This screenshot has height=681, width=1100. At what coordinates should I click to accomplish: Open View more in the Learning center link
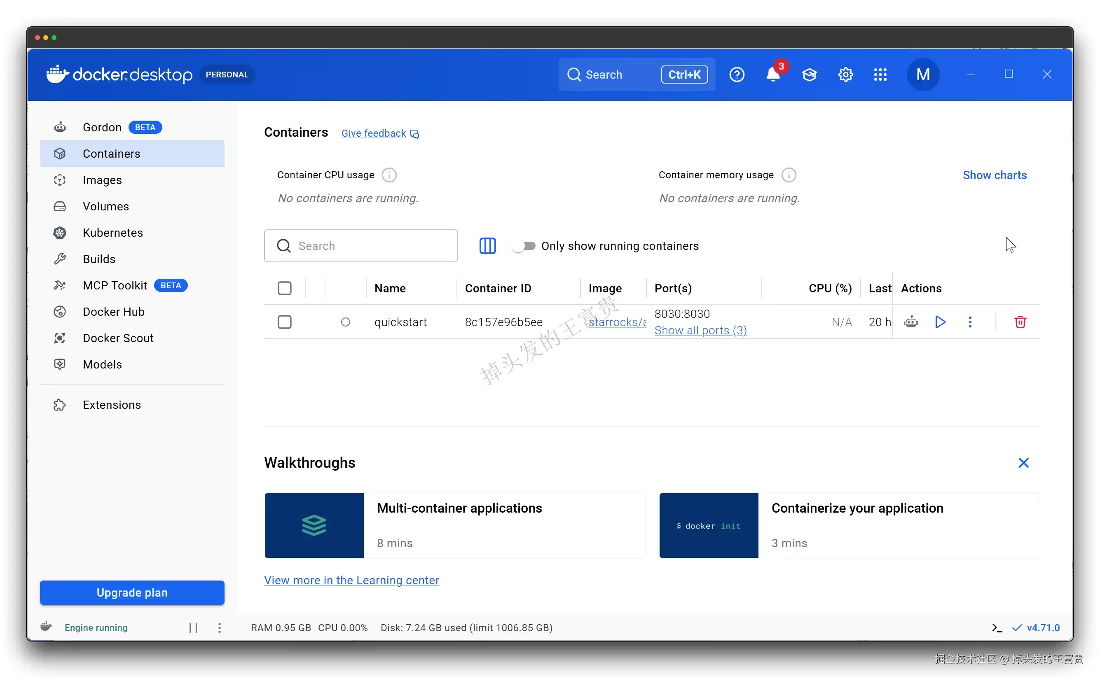tap(351, 580)
